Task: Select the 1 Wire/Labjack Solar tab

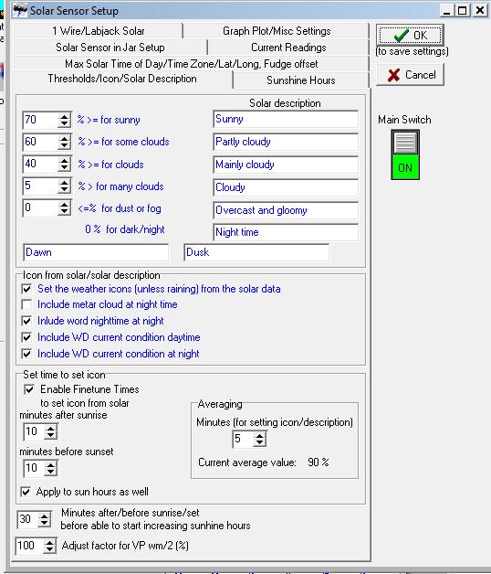Action: coord(98,31)
